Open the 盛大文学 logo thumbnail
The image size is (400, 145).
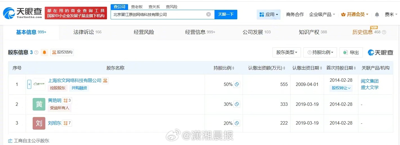pyautogui.click(x=39, y=84)
